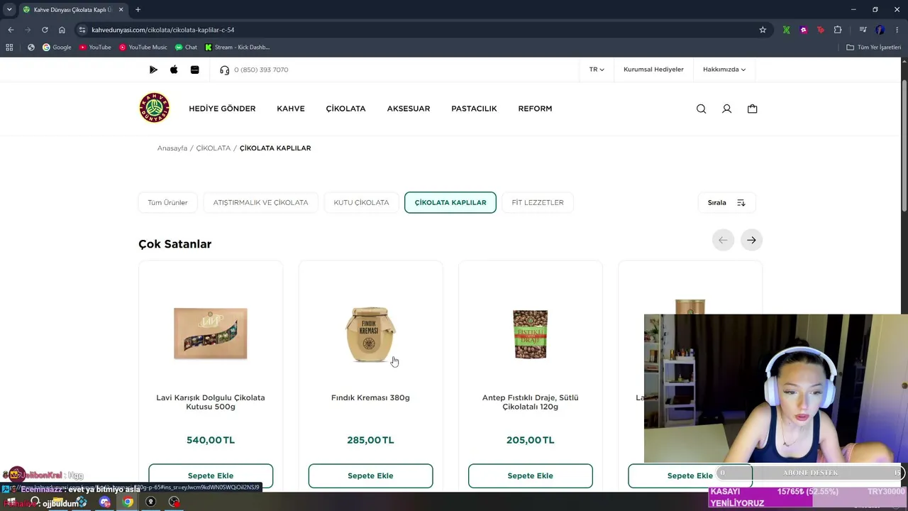Call link 0 (850) 393 7070
The image size is (908, 511).
[261, 70]
